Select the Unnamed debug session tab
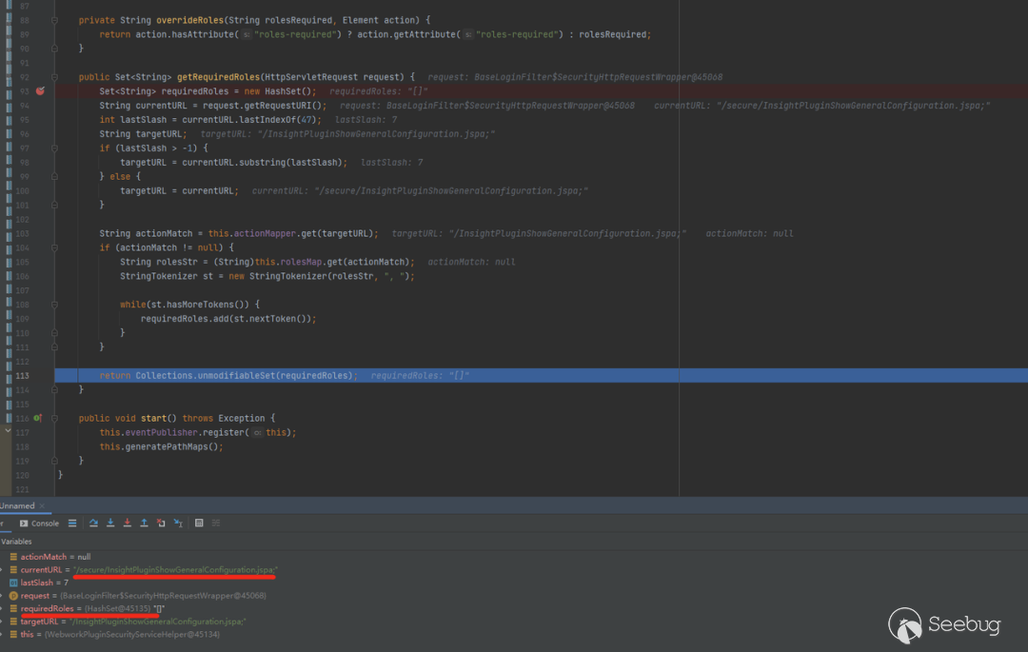 point(16,505)
